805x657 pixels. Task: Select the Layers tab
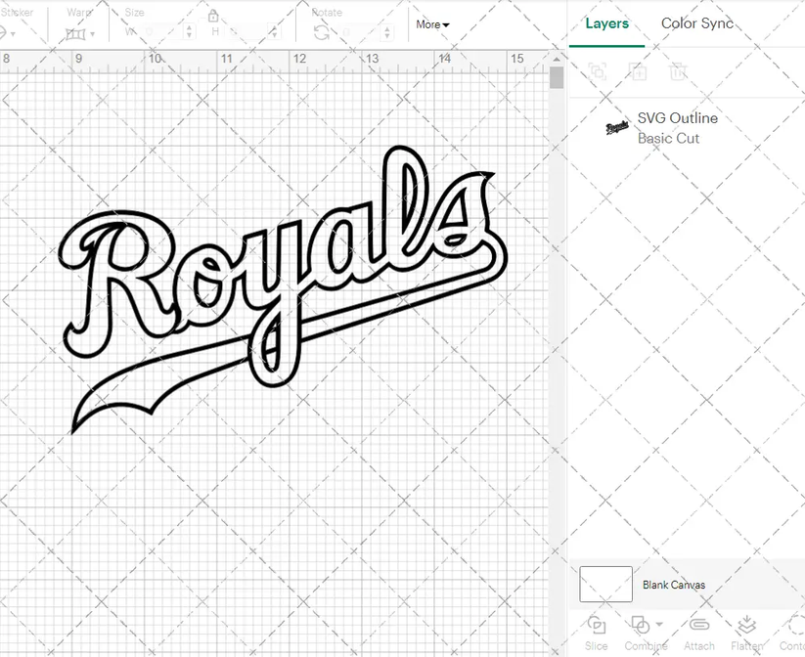[x=606, y=23]
